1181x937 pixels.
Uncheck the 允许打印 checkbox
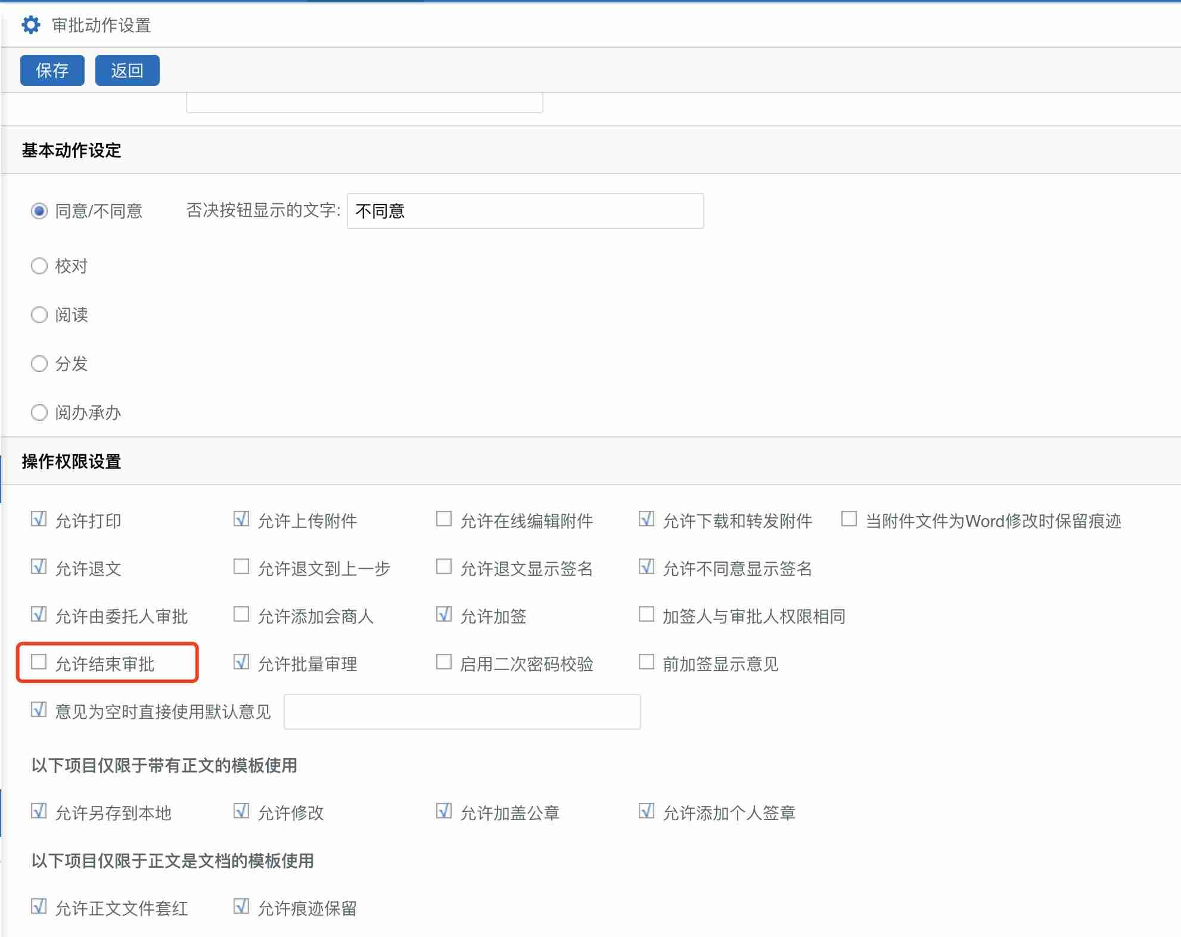click(39, 519)
